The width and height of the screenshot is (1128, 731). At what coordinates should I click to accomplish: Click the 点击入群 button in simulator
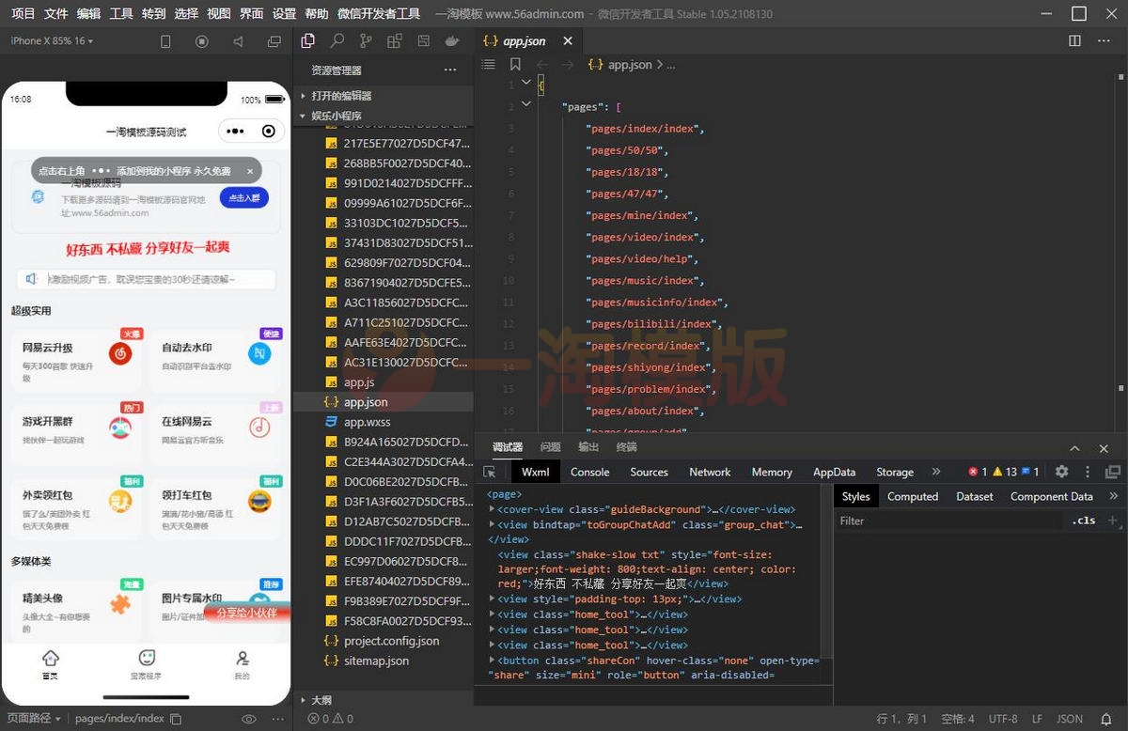[x=244, y=197]
